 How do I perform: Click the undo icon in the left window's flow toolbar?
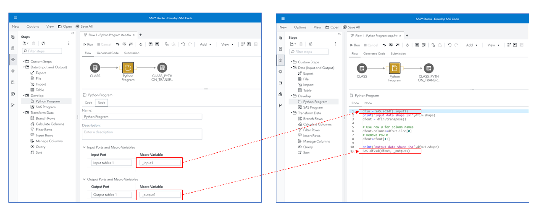pyautogui.click(x=183, y=44)
